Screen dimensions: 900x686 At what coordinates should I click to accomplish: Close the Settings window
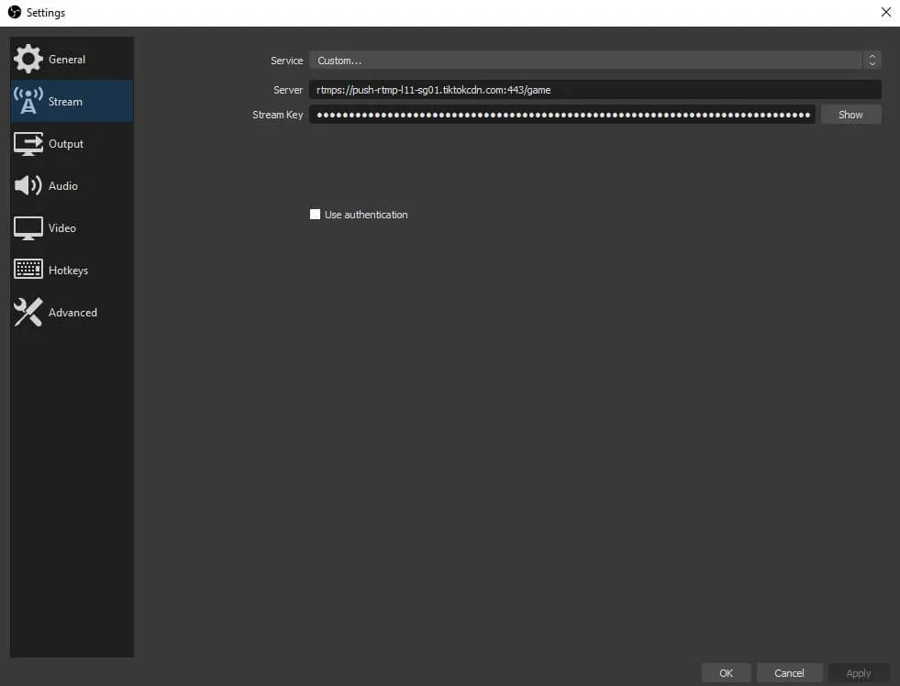point(885,13)
